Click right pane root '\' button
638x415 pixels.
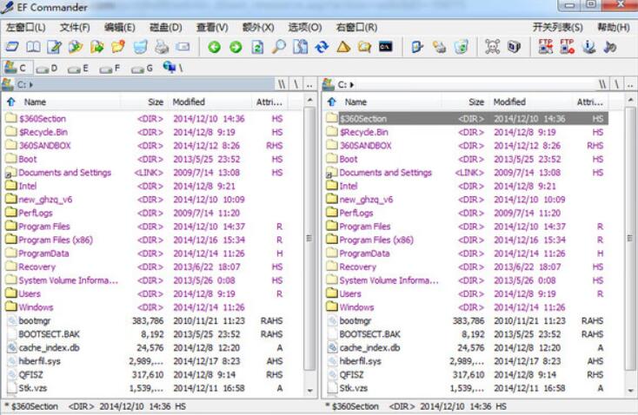pos(617,84)
